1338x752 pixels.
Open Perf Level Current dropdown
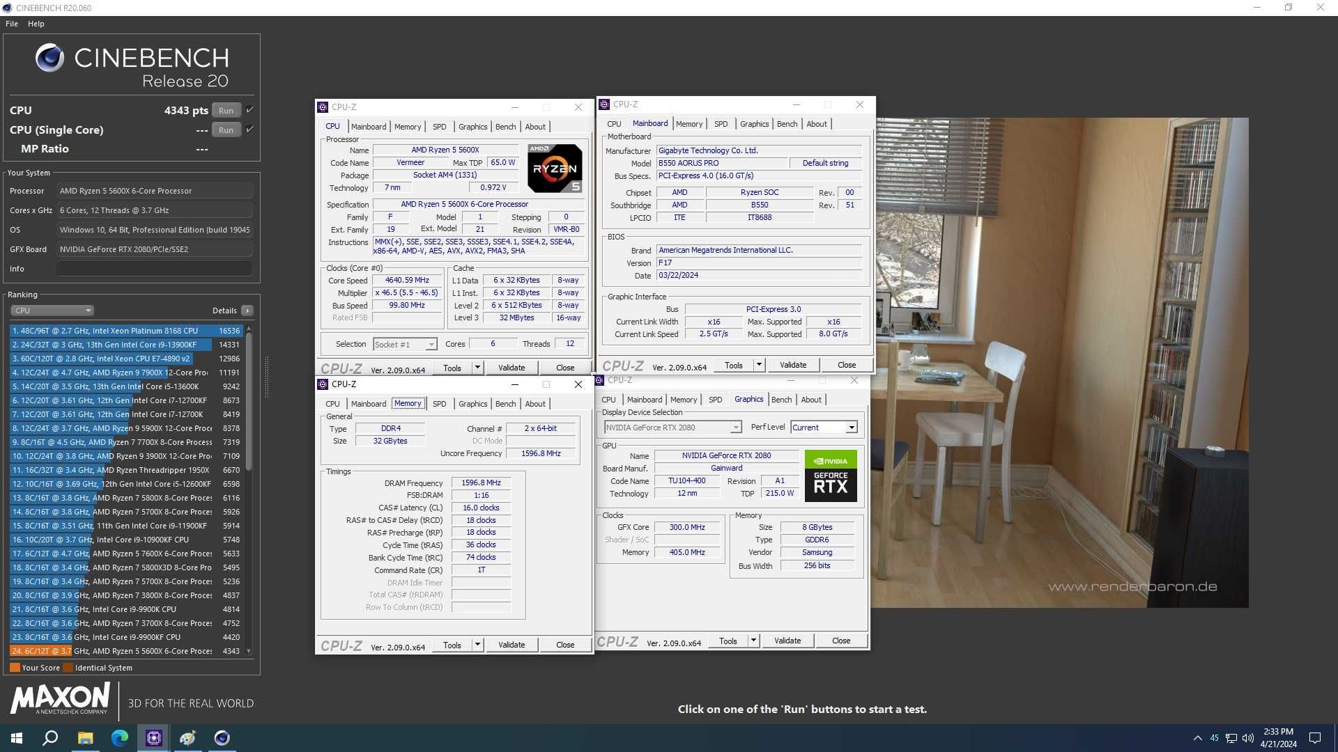(824, 428)
